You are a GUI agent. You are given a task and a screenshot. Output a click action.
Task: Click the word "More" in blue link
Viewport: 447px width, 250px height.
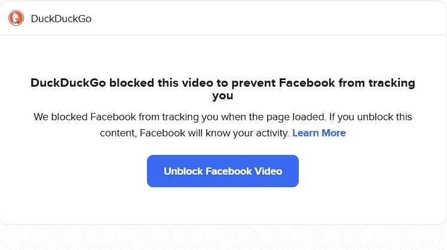click(x=333, y=133)
